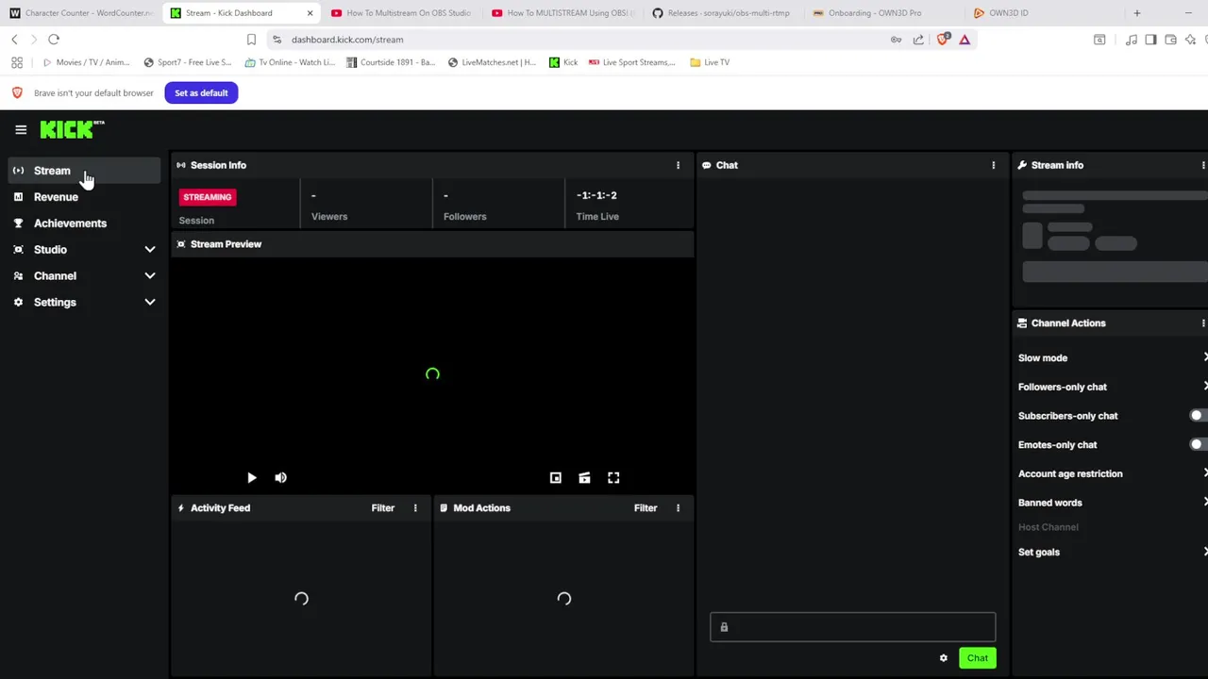
Task: Click the Stream Preview header icon
Action: pos(181,244)
